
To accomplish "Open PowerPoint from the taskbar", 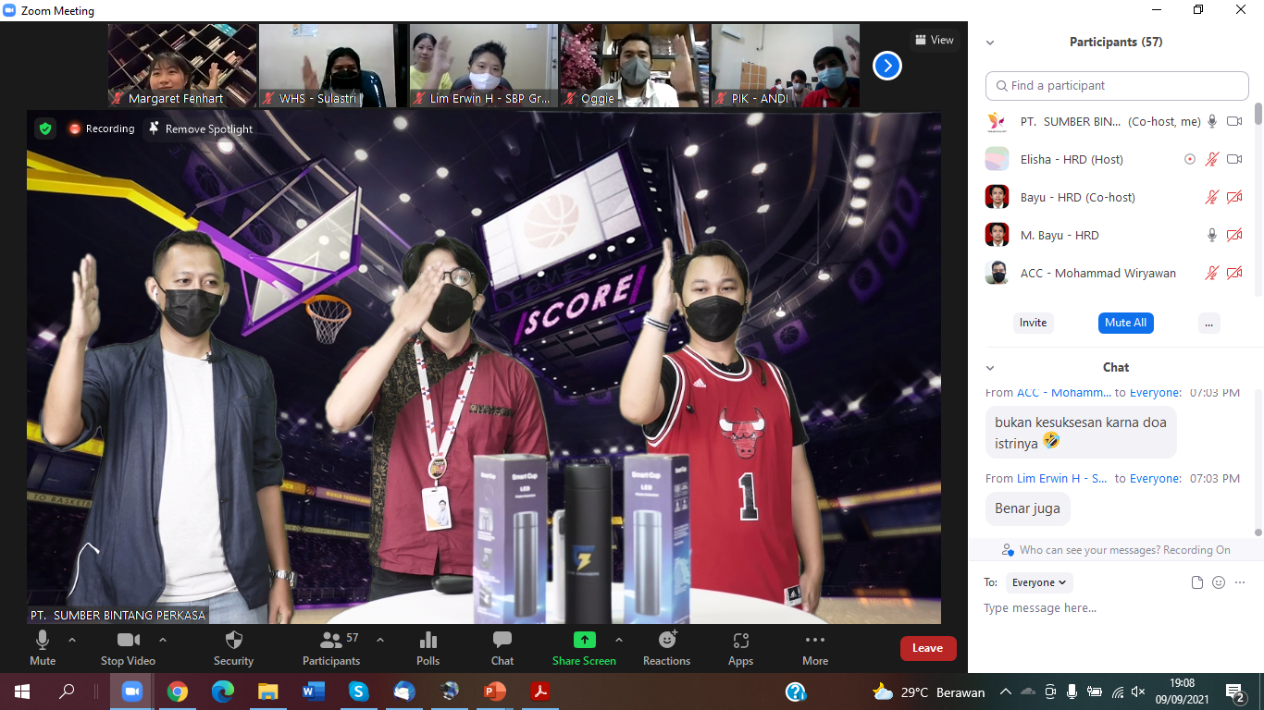I will coord(495,692).
